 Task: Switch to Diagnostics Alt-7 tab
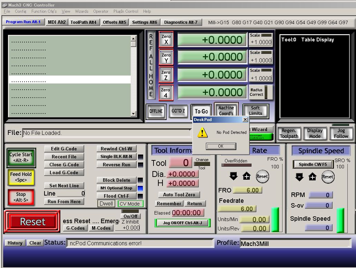click(x=181, y=22)
